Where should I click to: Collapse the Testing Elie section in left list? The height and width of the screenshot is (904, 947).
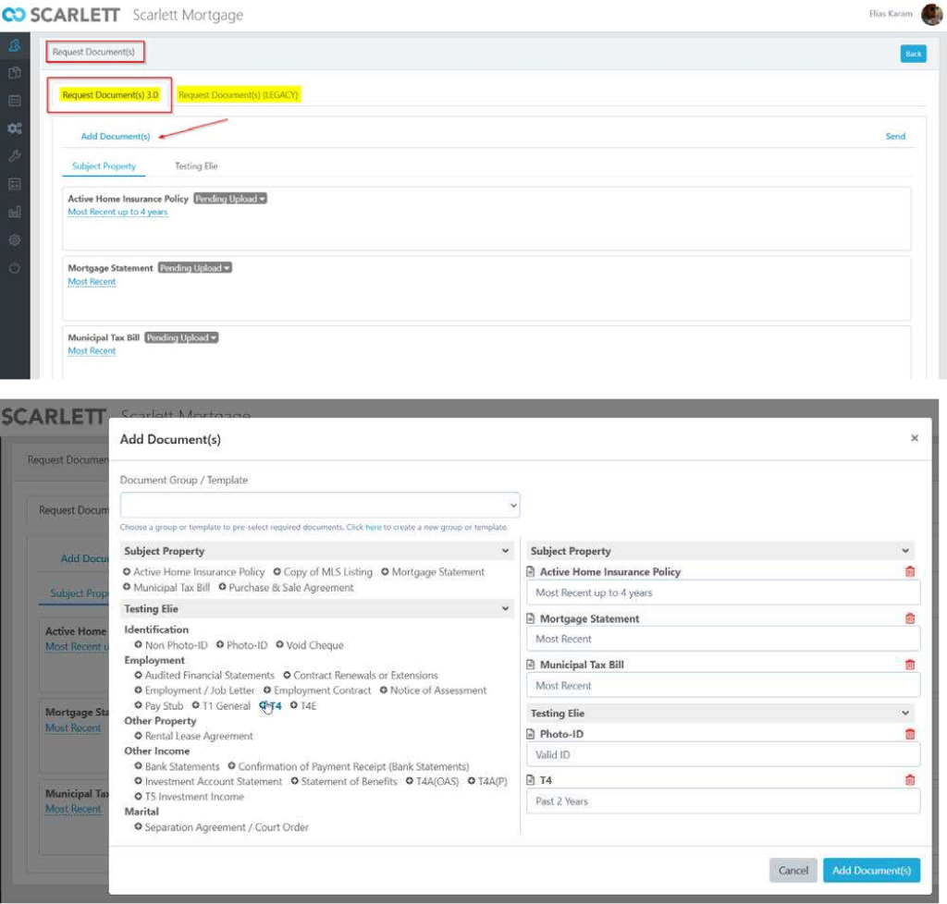[x=505, y=609]
